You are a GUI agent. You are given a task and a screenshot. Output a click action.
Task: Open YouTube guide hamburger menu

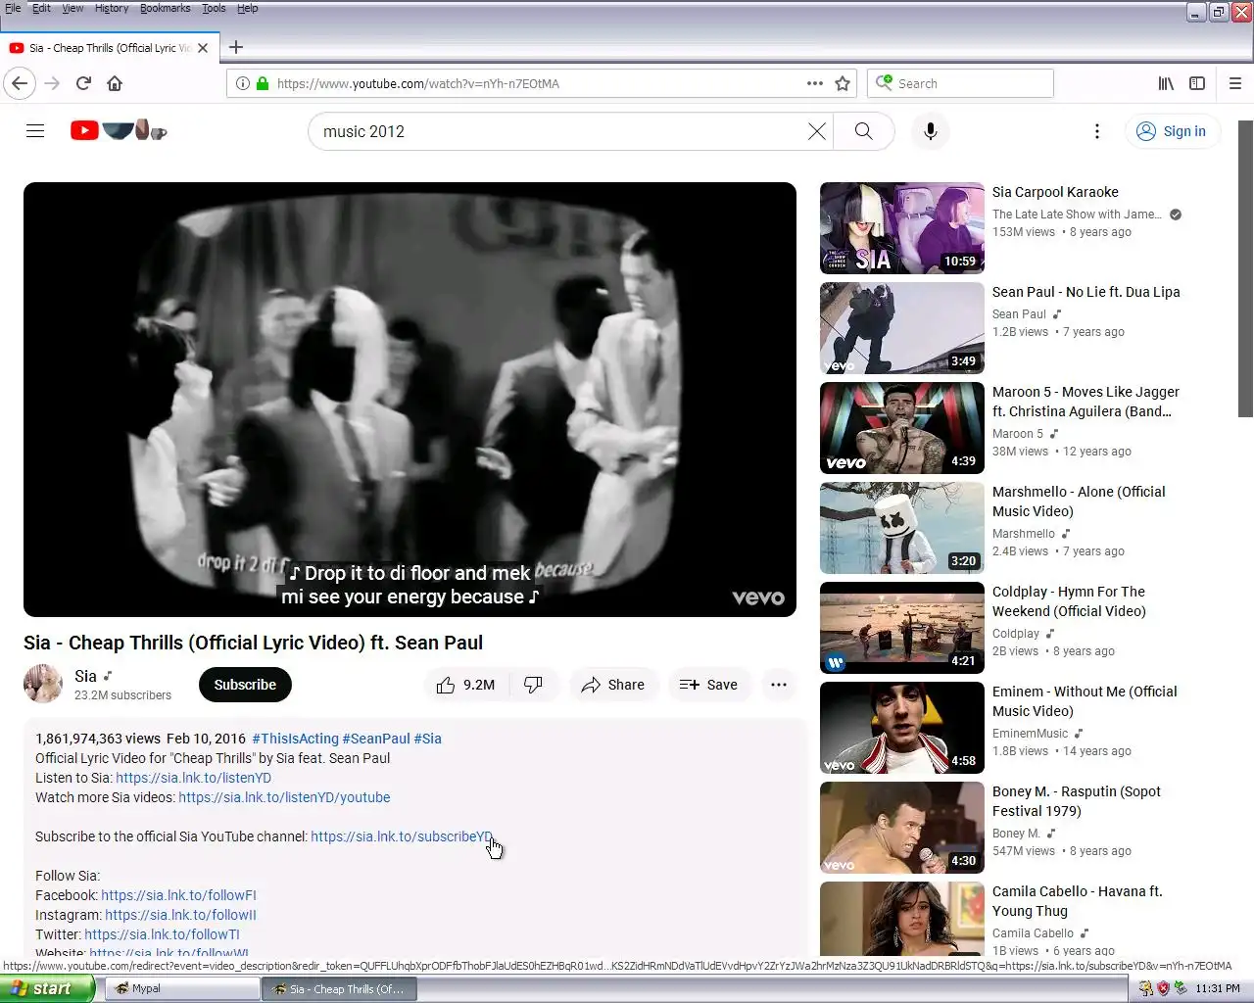pos(35,130)
